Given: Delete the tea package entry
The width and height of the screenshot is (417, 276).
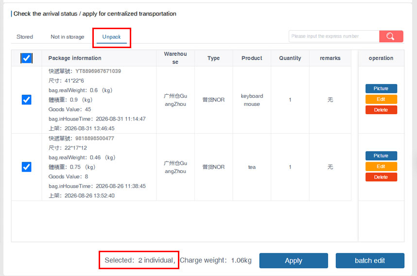Looking at the screenshot, I should pos(381,177).
